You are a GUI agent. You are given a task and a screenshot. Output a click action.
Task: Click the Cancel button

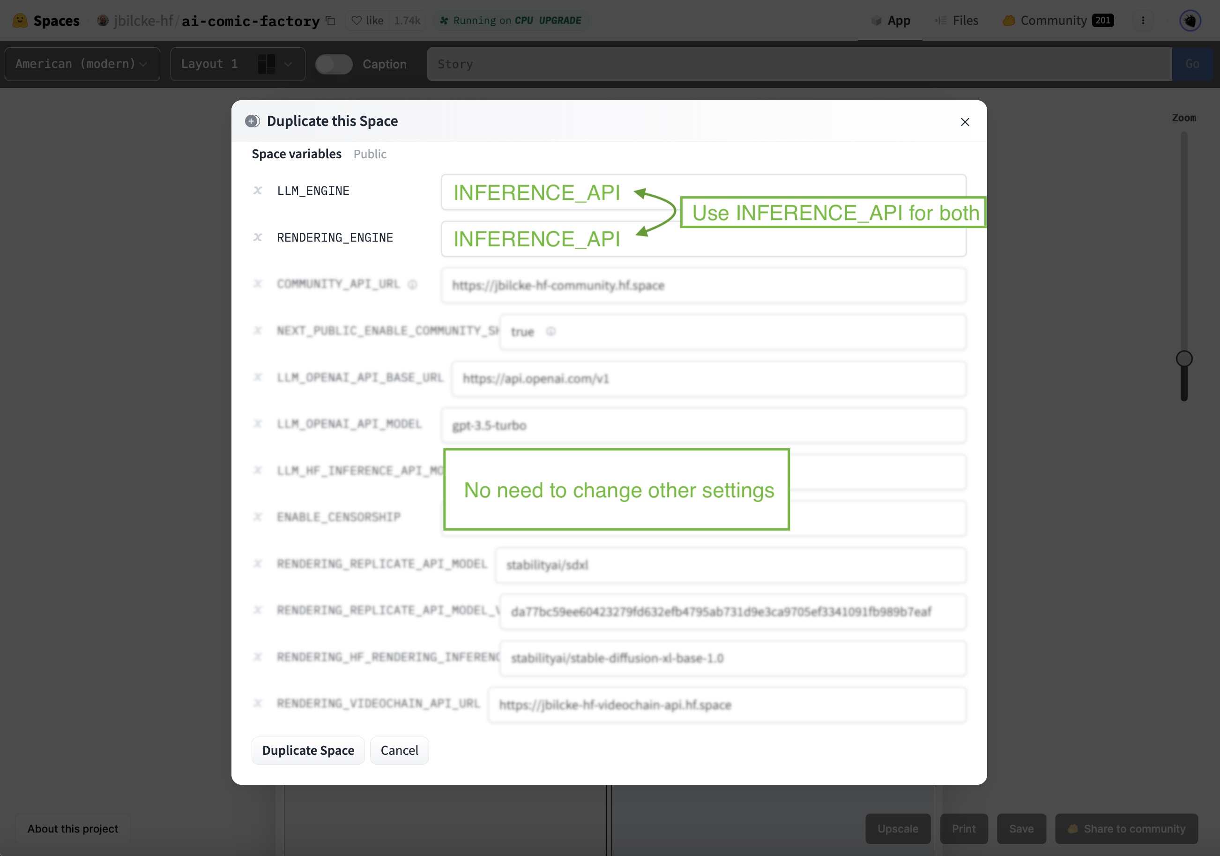pos(399,750)
